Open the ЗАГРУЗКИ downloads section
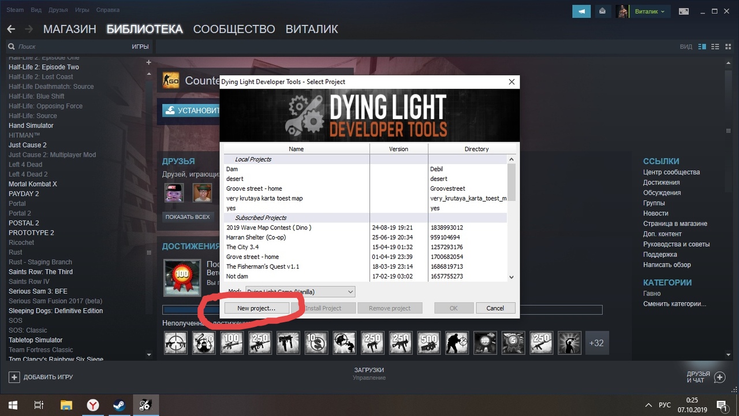This screenshot has width=739, height=416. (369, 370)
